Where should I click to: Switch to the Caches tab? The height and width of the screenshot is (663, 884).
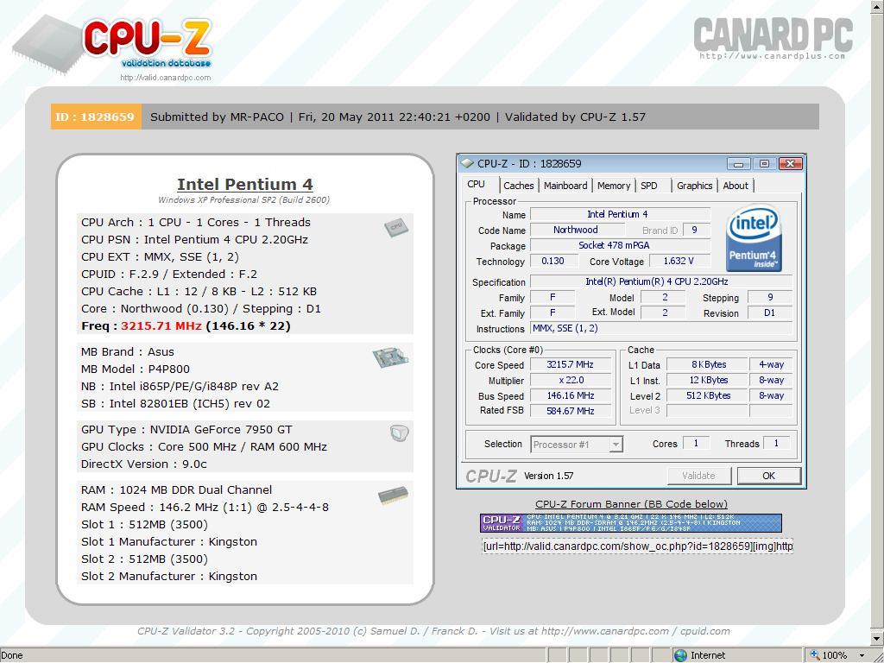click(x=518, y=186)
